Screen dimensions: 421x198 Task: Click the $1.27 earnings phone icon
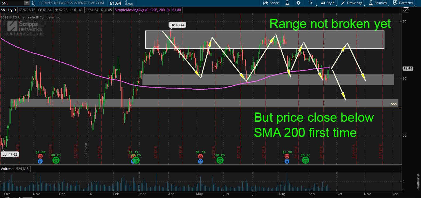coord(133,156)
